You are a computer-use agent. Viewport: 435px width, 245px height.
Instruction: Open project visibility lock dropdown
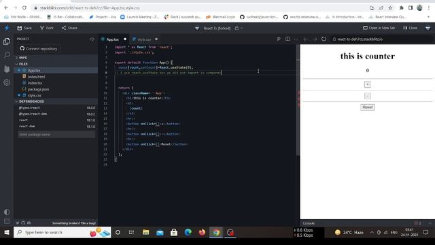[x=239, y=28]
